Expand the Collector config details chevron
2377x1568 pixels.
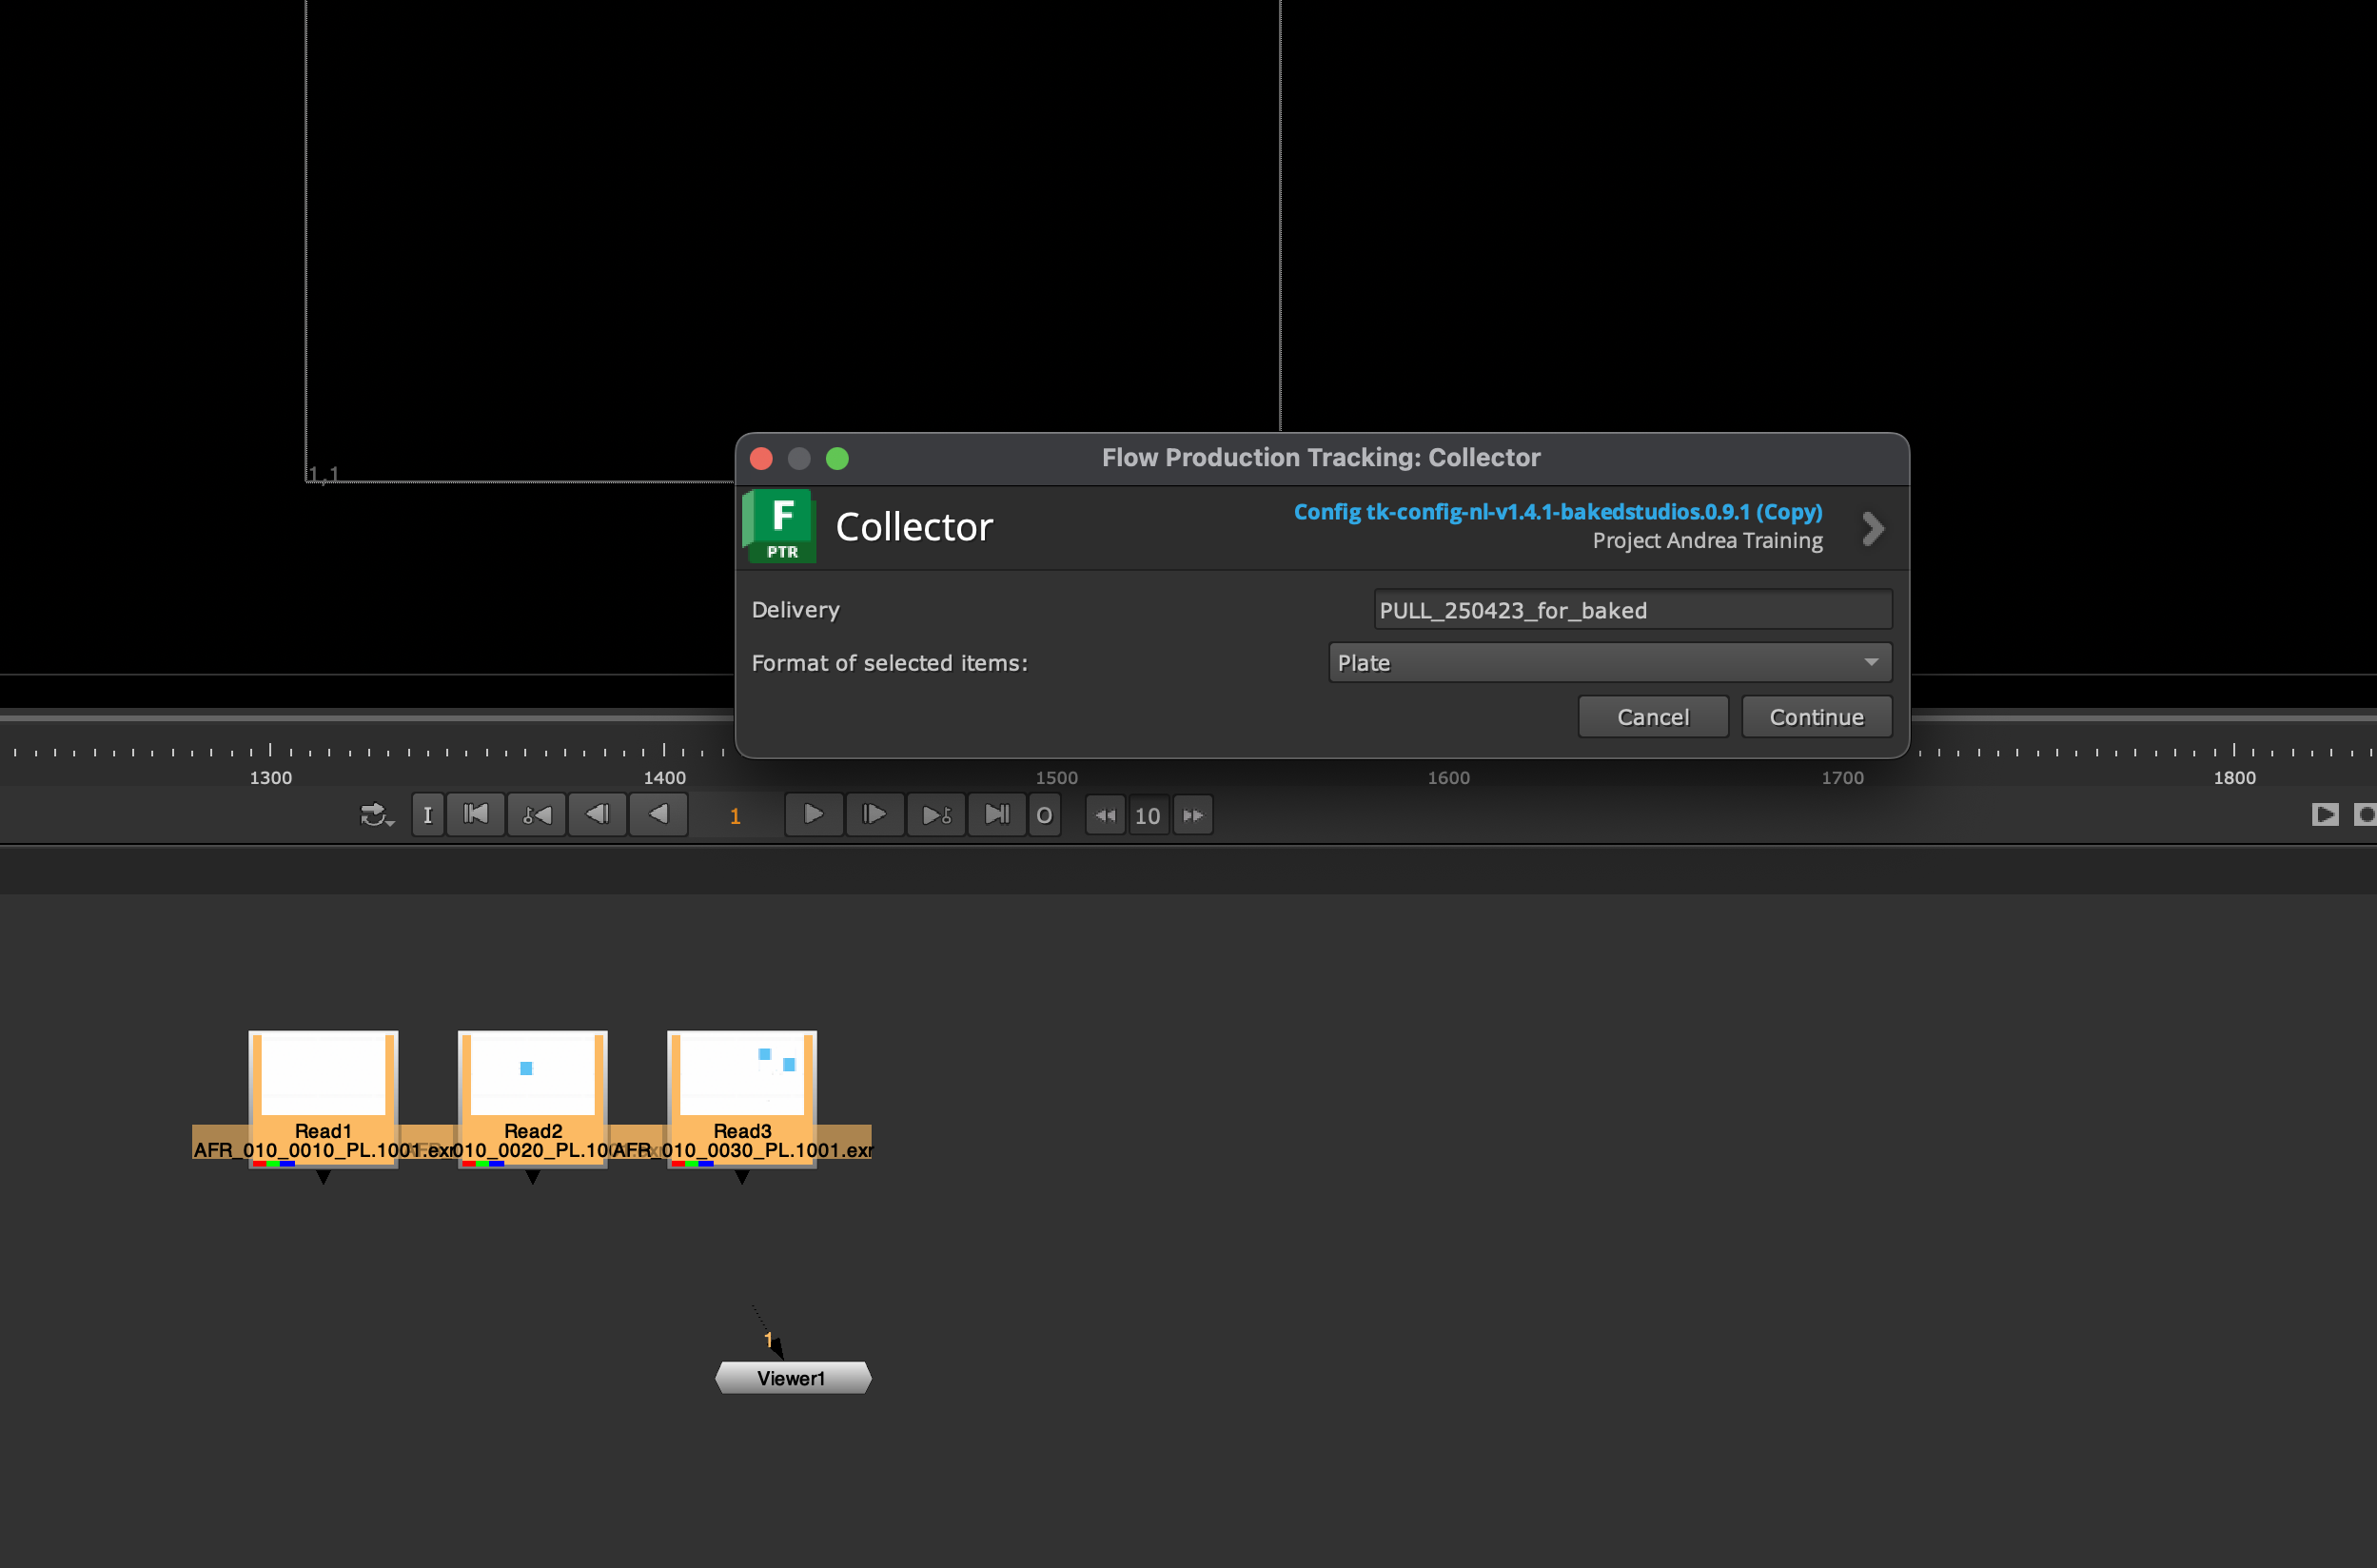click(1872, 528)
